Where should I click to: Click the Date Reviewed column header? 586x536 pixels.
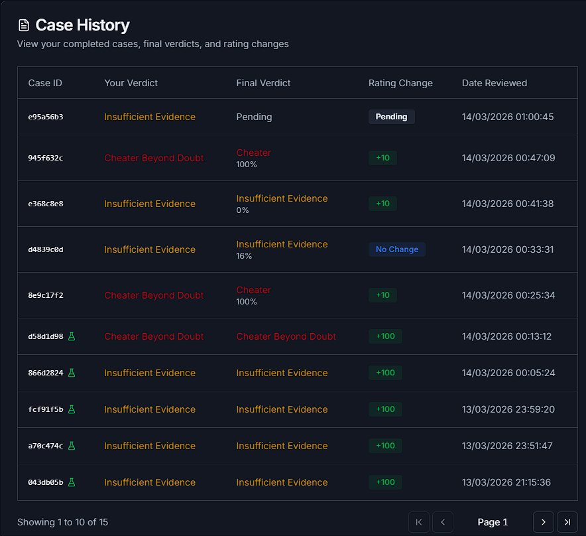pyautogui.click(x=494, y=83)
